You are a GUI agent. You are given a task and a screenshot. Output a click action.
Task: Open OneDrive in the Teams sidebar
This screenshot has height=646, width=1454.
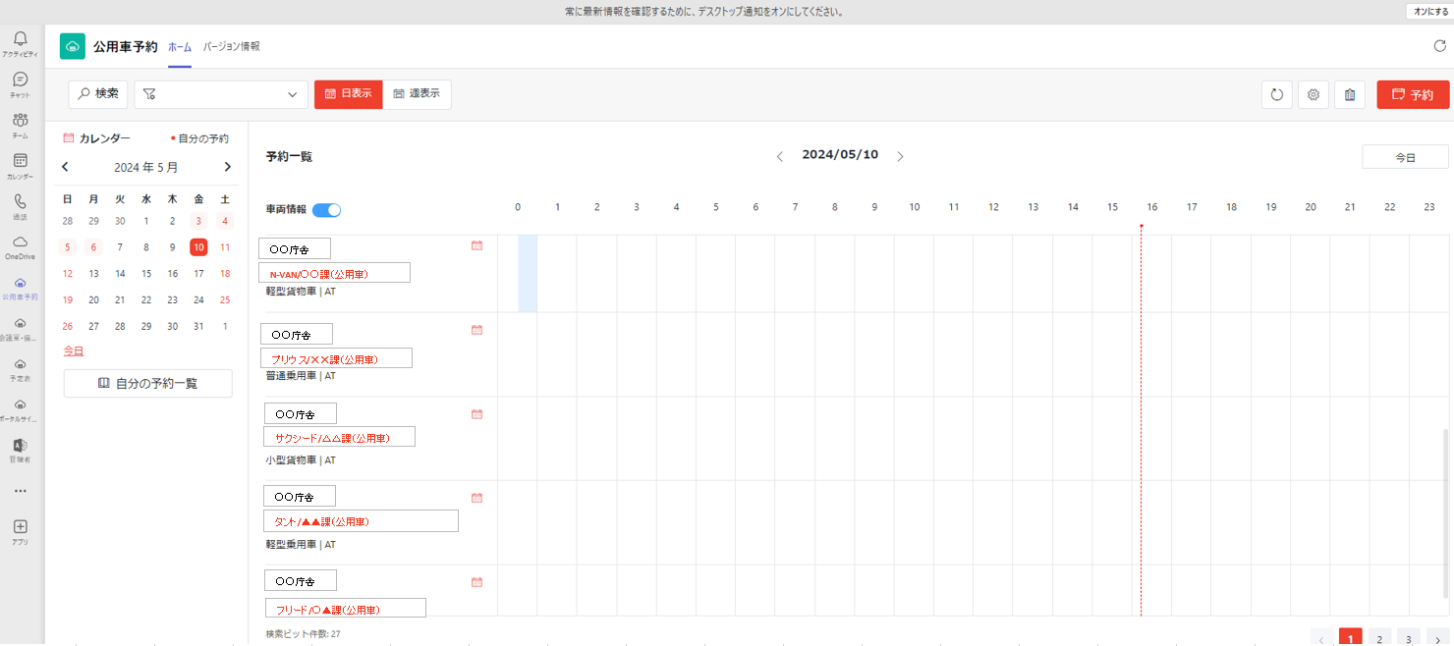pyautogui.click(x=21, y=246)
